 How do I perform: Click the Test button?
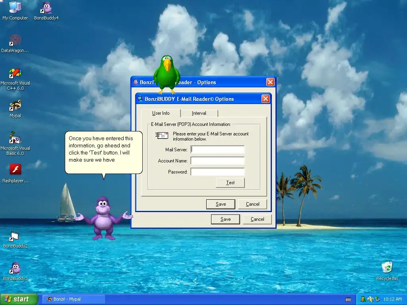tap(230, 183)
